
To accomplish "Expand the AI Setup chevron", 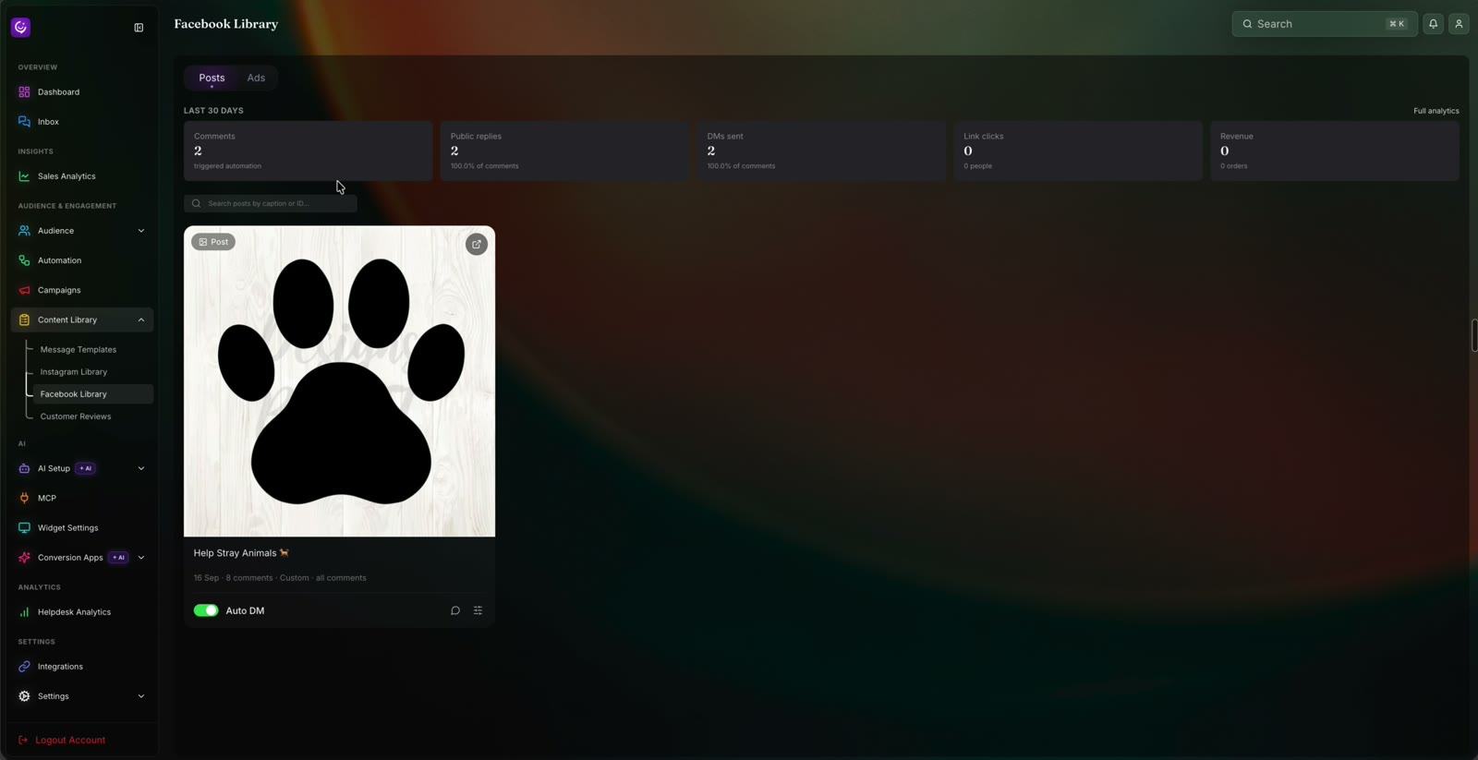I will click(141, 468).
